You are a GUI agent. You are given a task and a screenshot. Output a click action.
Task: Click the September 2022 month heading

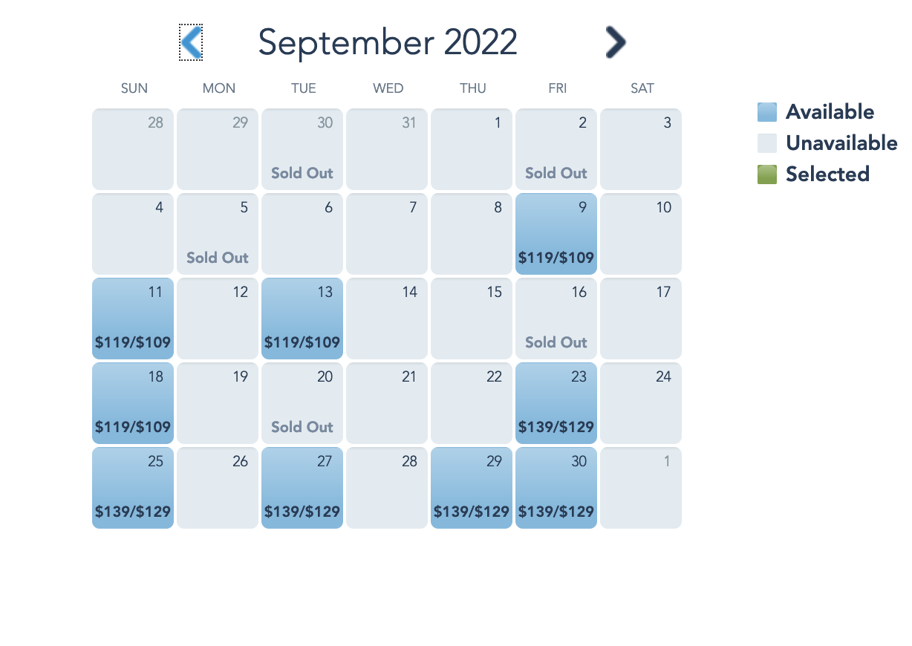point(388,42)
